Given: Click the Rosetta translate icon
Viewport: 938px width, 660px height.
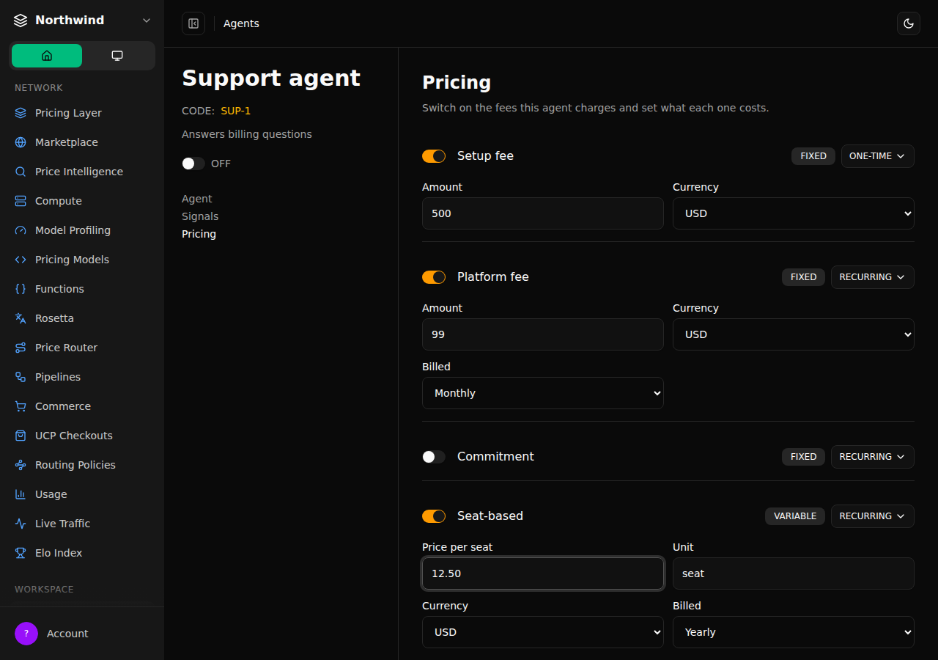Looking at the screenshot, I should click(x=21, y=318).
